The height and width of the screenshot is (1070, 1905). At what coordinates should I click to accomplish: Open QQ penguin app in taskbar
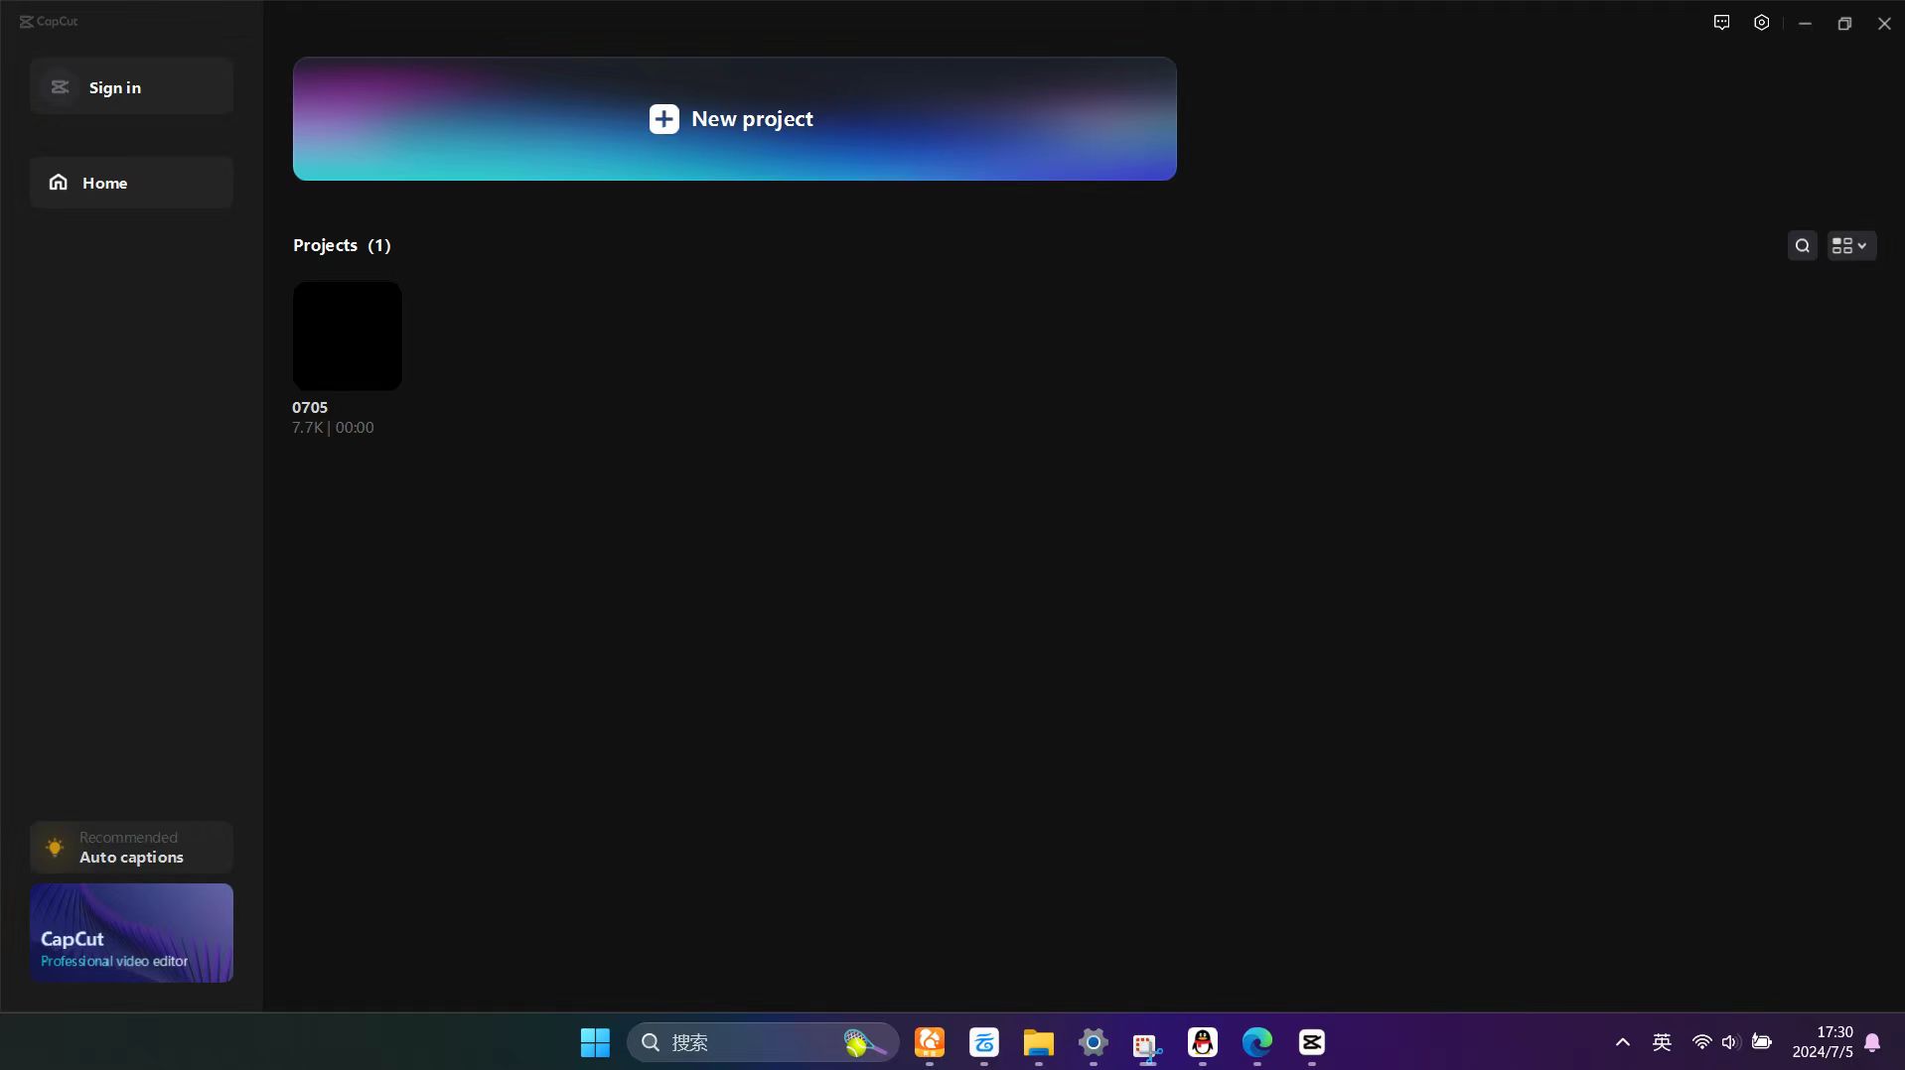(1202, 1042)
